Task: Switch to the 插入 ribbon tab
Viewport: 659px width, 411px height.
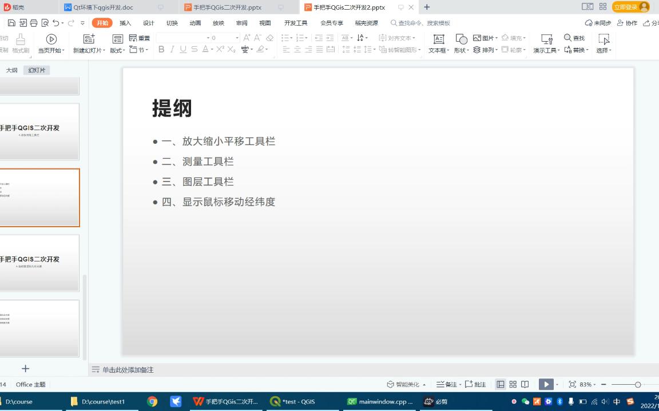Action: [x=126, y=23]
